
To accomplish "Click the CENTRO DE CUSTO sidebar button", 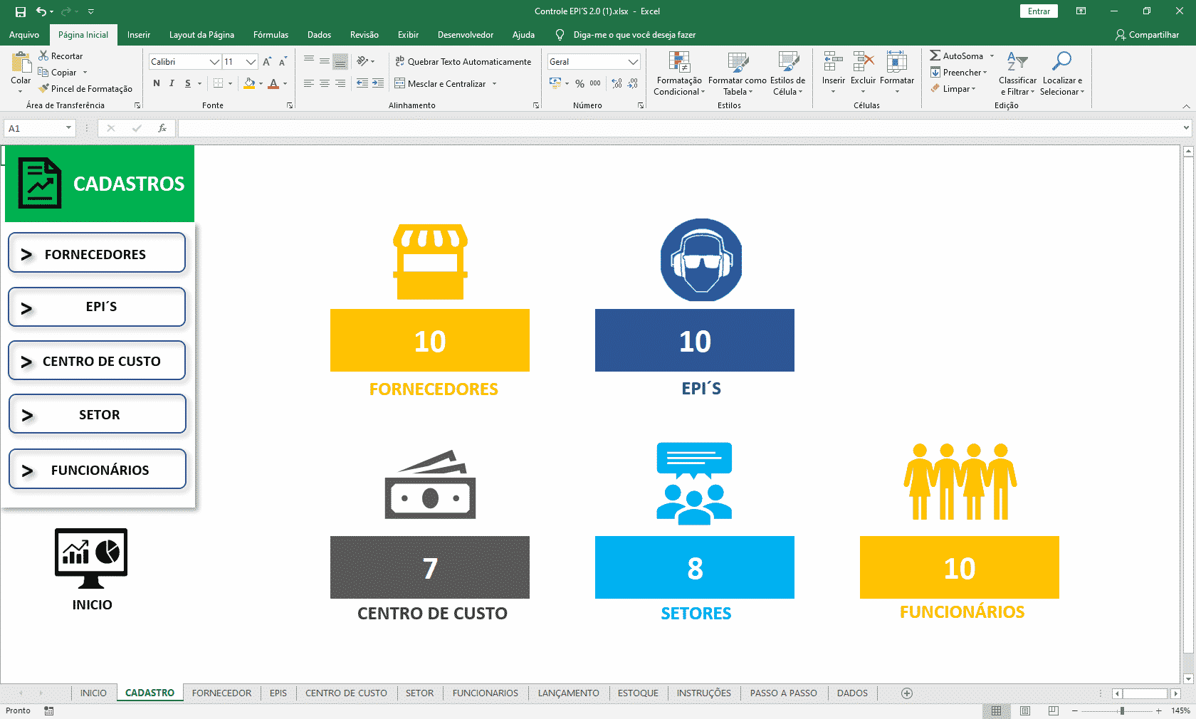I will 97,361.
